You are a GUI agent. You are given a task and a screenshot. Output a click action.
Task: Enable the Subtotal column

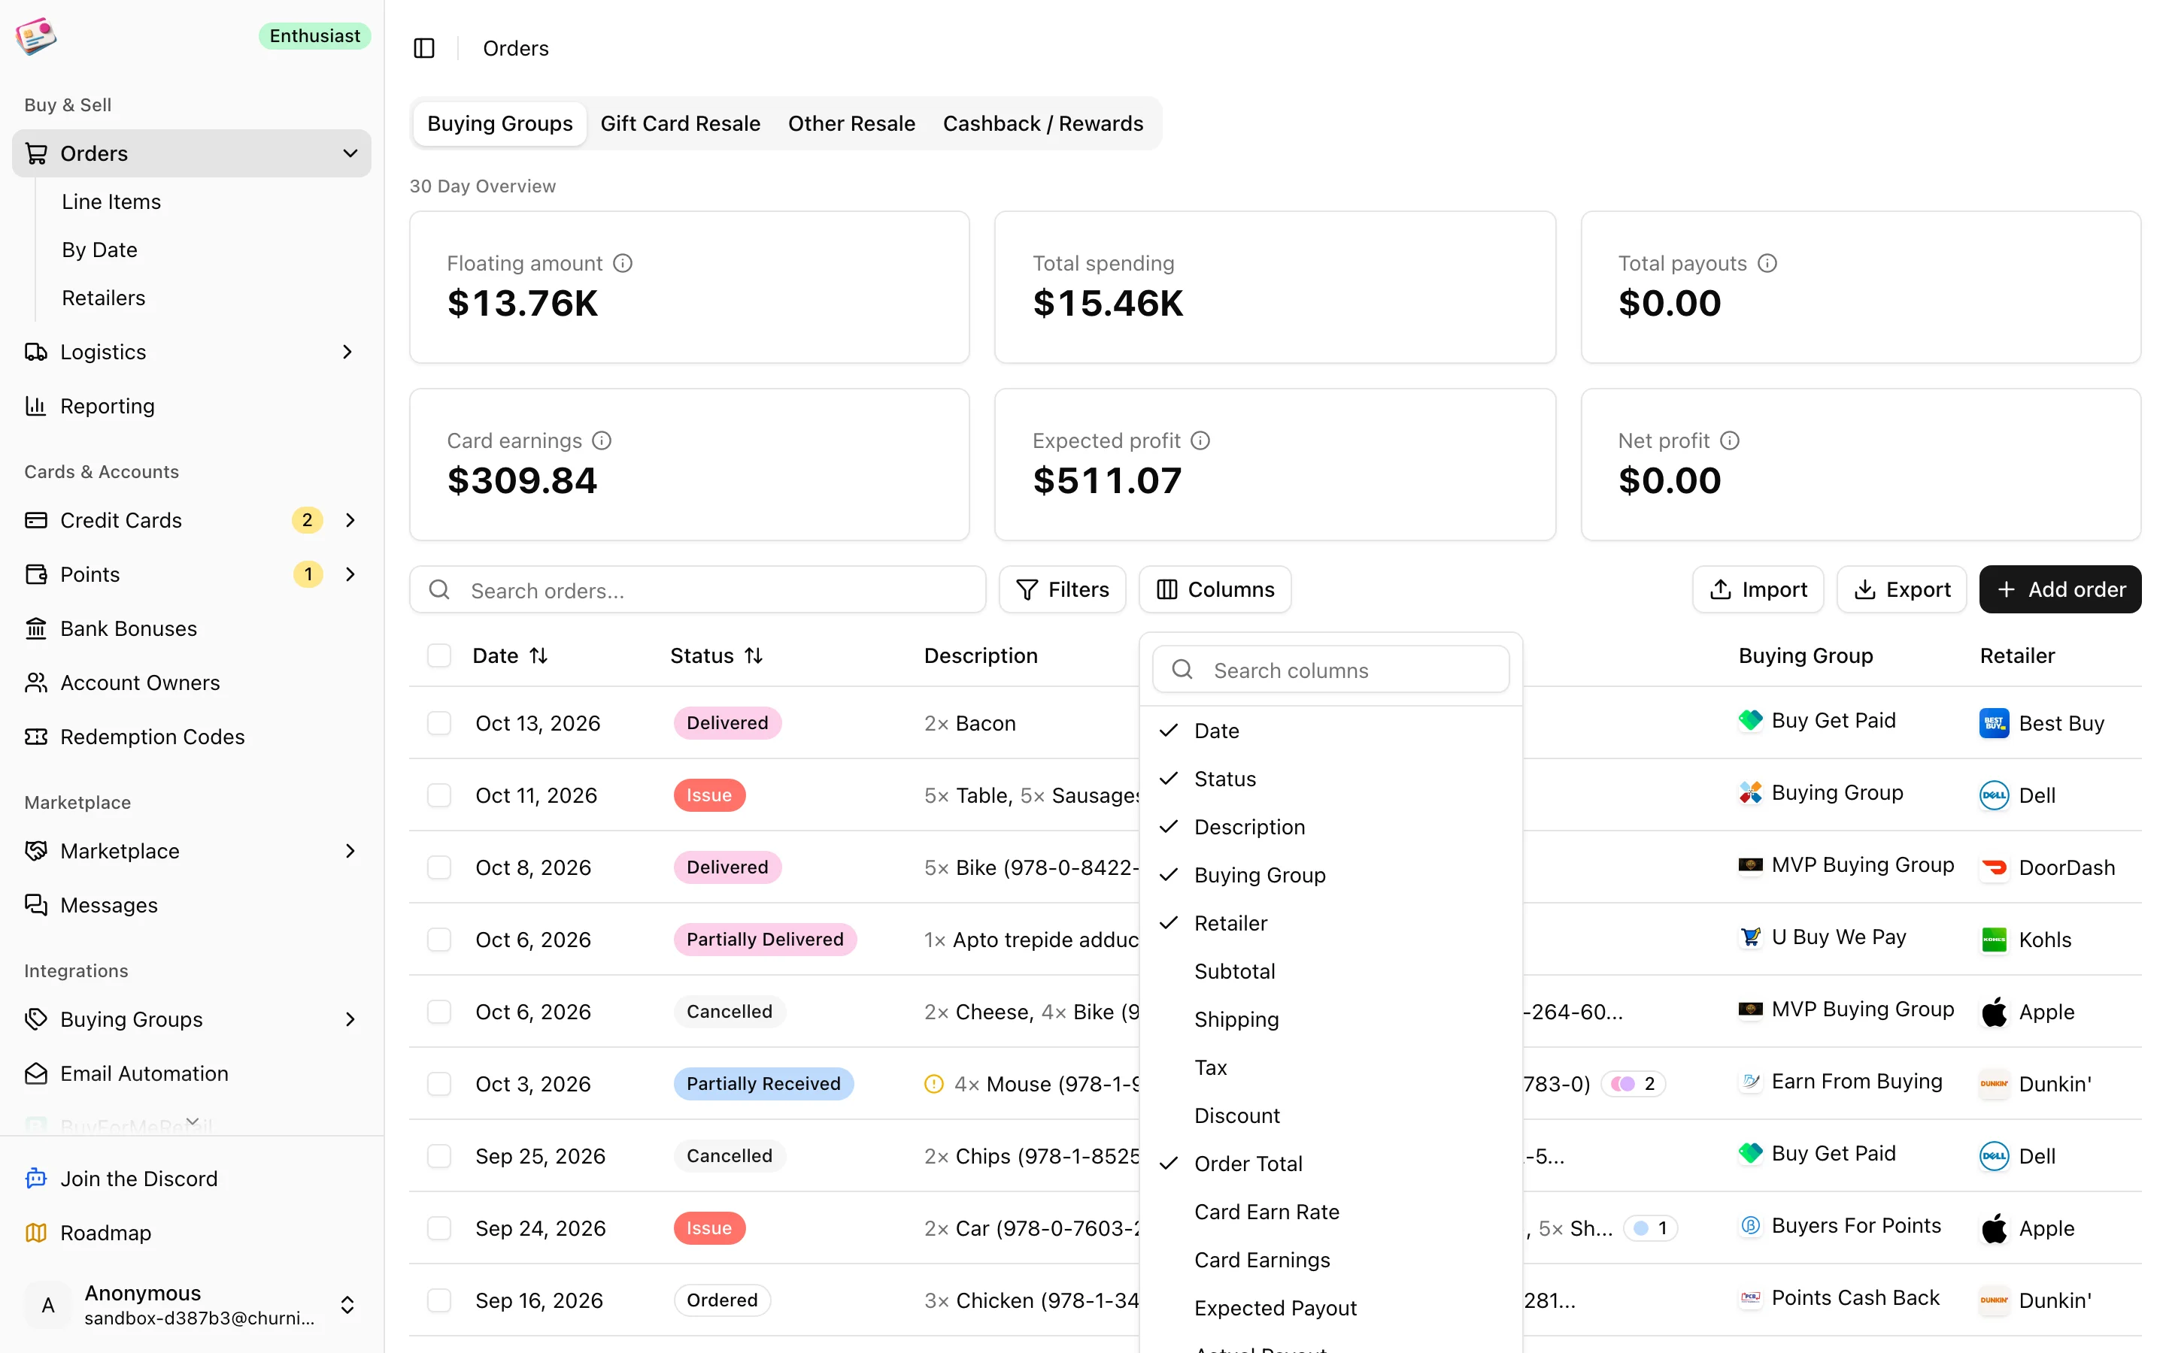point(1331,972)
